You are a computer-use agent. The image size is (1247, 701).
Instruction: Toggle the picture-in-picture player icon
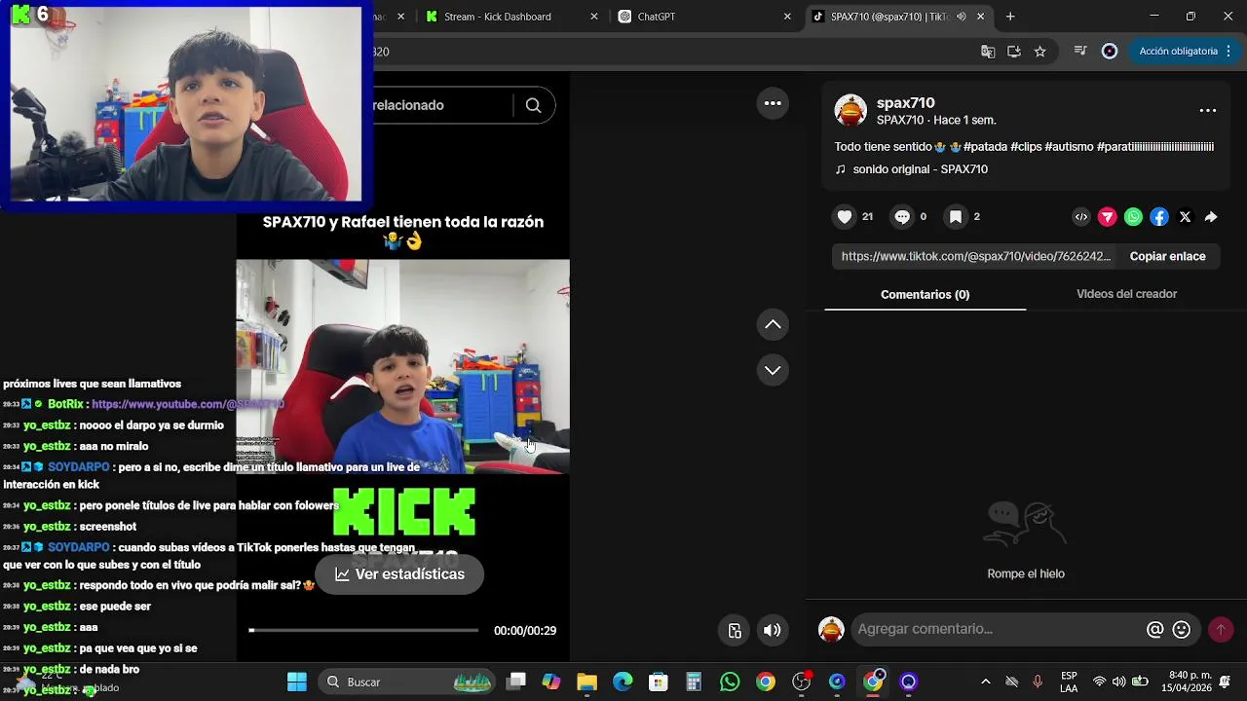coord(736,630)
